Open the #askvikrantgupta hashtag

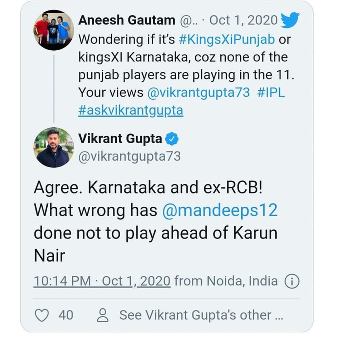131,110
